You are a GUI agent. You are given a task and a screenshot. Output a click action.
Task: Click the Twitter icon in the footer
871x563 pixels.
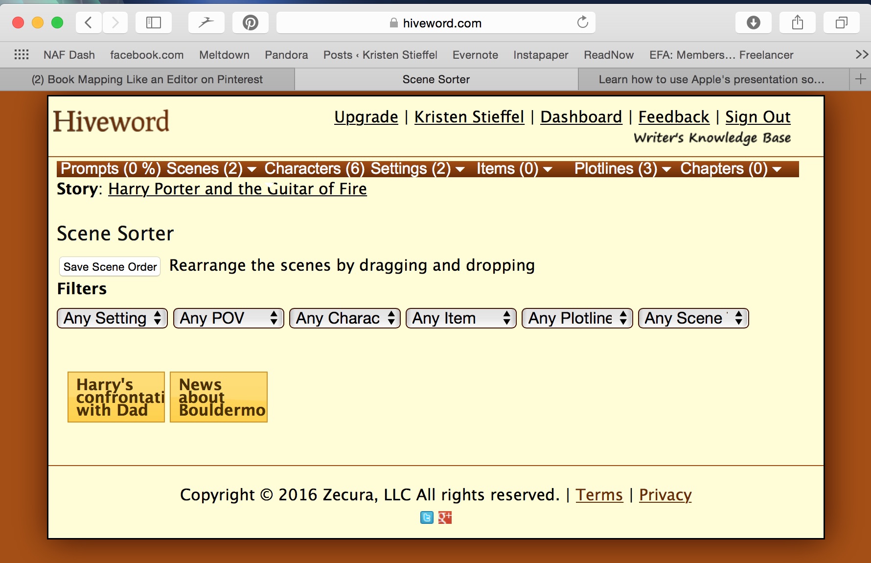tap(427, 517)
